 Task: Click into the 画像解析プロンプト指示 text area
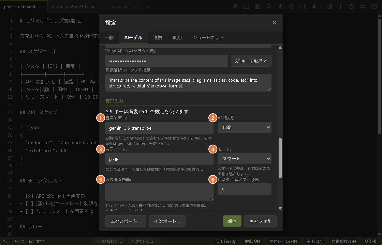point(188,83)
